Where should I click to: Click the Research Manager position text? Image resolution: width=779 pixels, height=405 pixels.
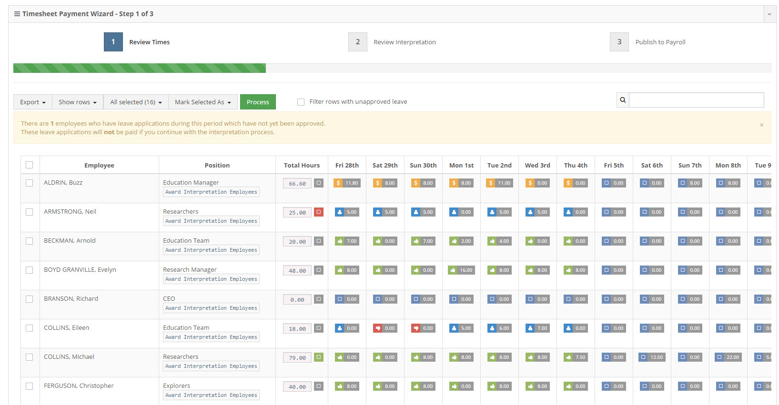tap(190, 269)
